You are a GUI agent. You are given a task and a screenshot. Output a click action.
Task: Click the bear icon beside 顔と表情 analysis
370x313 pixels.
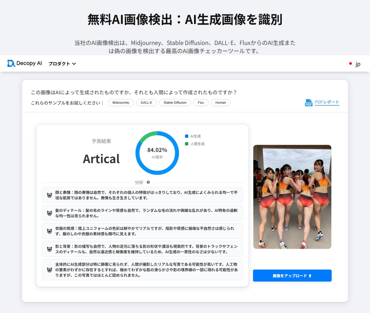point(49,195)
